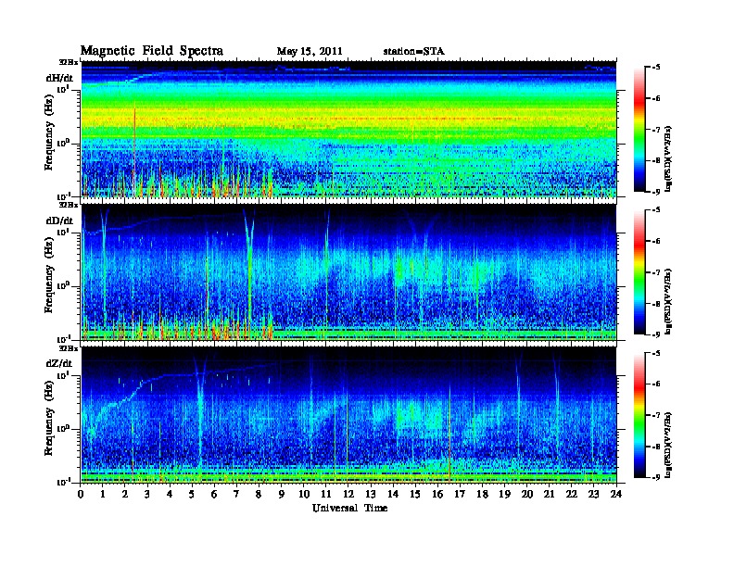The width and height of the screenshot is (734, 567).
Task: Click hour tick label "0" on time axis
Action: (x=81, y=494)
